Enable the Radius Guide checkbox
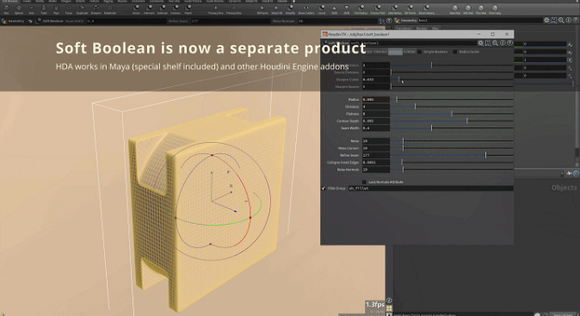Image resolution: width=580 pixels, height=316 pixels. point(455,52)
